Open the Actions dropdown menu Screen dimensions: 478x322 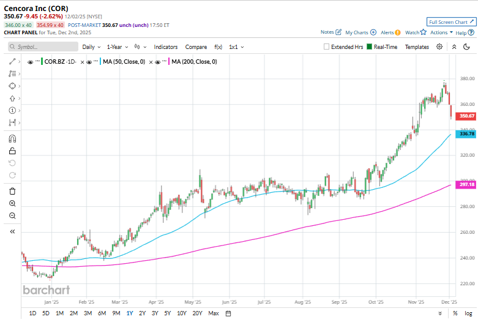point(441,32)
